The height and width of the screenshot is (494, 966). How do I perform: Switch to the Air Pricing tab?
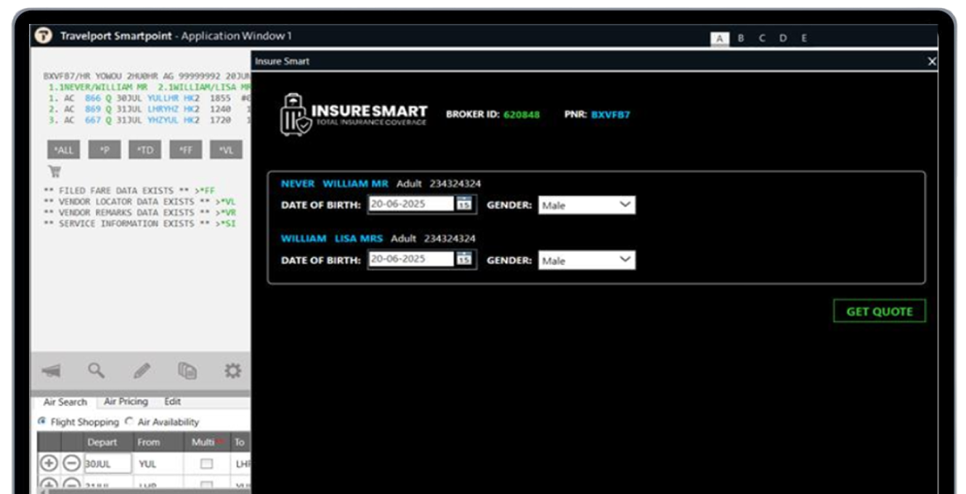(x=126, y=402)
